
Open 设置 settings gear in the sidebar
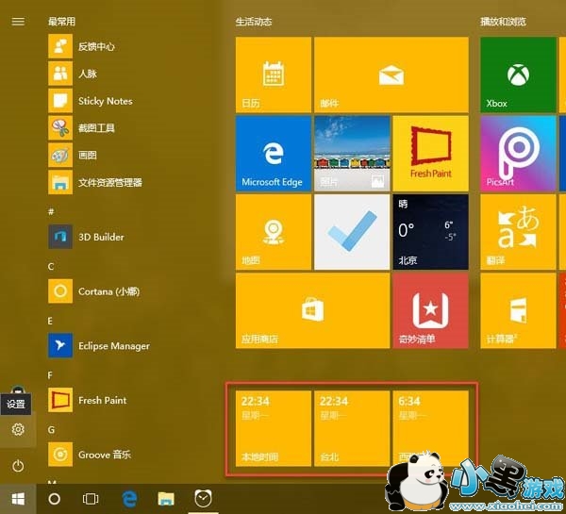18,429
